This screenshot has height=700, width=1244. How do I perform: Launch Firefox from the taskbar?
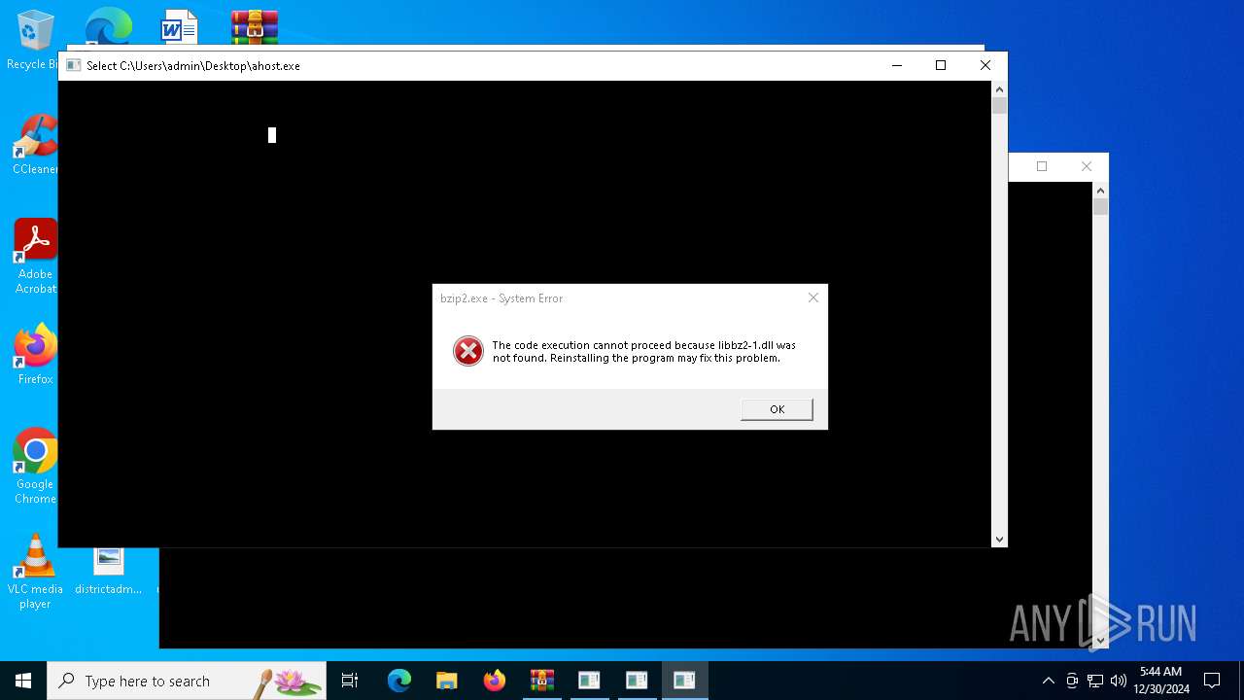click(495, 681)
